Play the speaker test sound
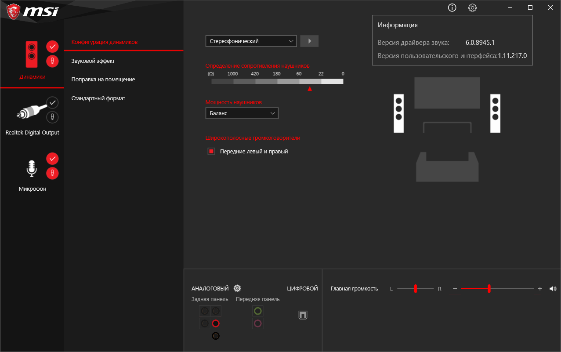The height and width of the screenshot is (352, 561). pyautogui.click(x=309, y=41)
